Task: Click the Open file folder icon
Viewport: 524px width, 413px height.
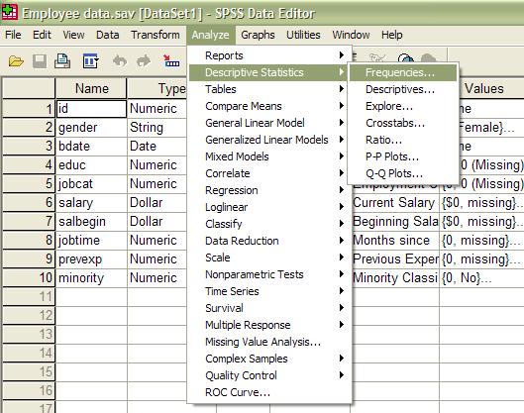Action: (16, 61)
